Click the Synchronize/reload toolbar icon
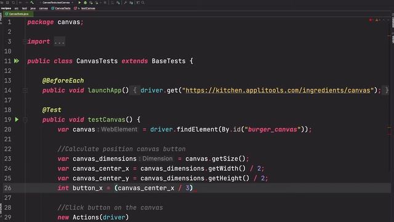The image size is (394, 222). pyautogui.click(x=13, y=2)
